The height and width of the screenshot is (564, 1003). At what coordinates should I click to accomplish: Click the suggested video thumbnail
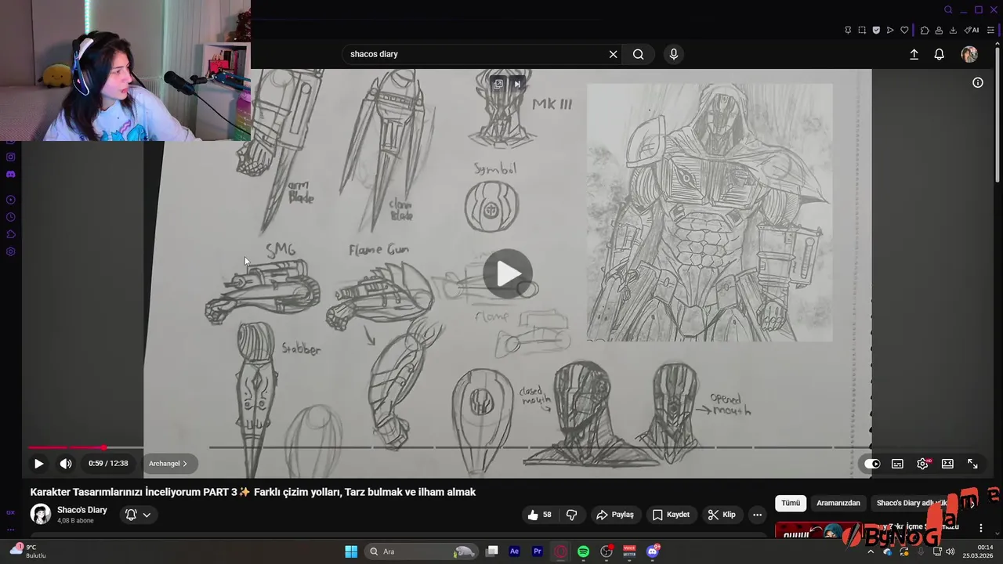(819, 531)
